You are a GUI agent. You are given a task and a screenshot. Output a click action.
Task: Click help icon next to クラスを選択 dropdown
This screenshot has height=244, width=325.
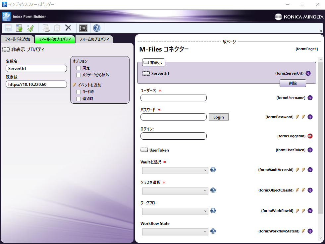[x=213, y=190]
